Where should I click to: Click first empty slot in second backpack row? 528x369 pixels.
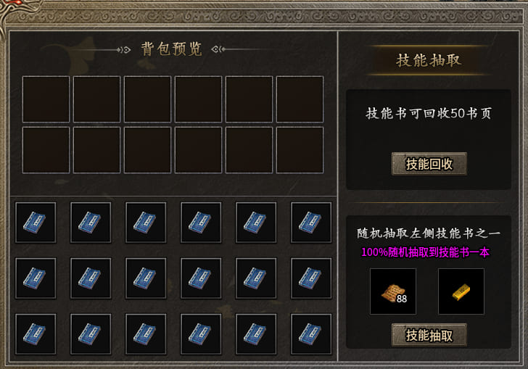(46, 150)
